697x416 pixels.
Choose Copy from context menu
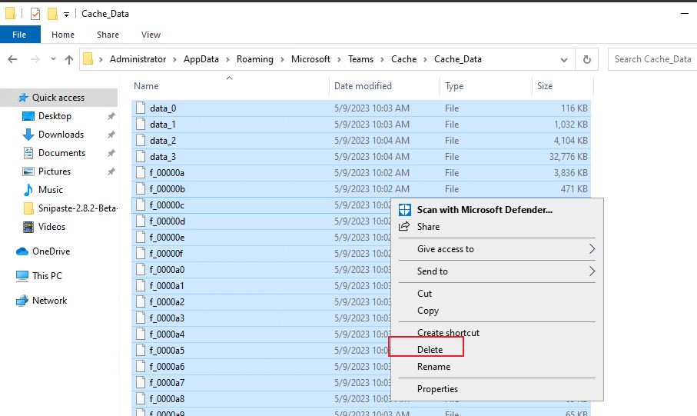click(497, 311)
